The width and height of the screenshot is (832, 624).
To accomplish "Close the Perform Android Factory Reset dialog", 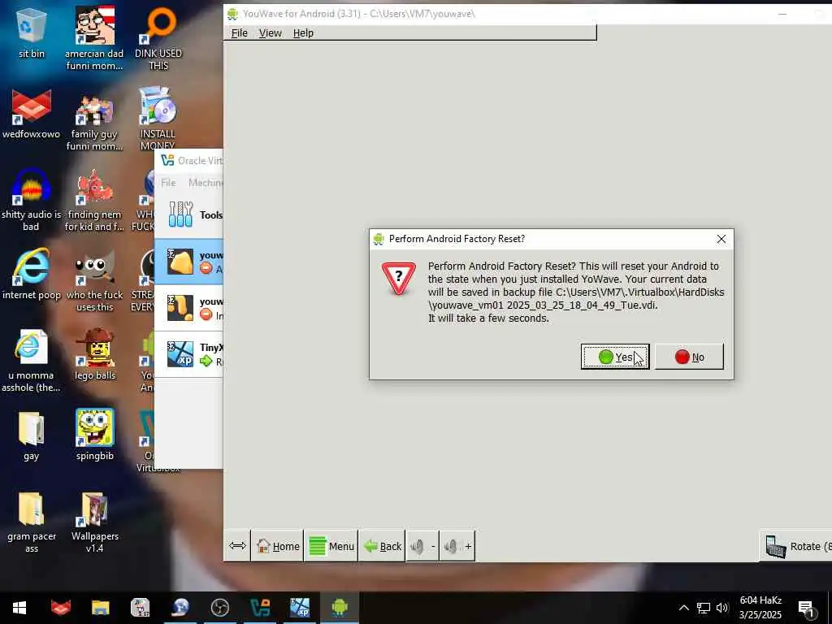I will 721,240.
